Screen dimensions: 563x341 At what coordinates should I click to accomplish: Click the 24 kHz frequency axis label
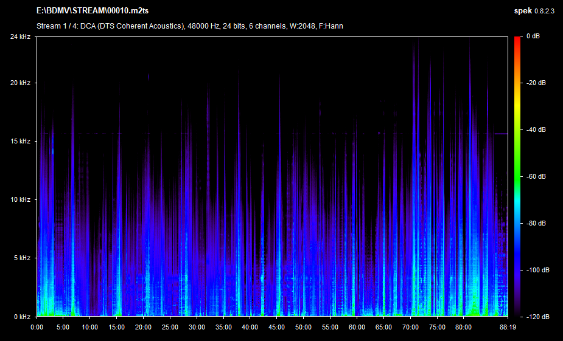[x=20, y=36]
